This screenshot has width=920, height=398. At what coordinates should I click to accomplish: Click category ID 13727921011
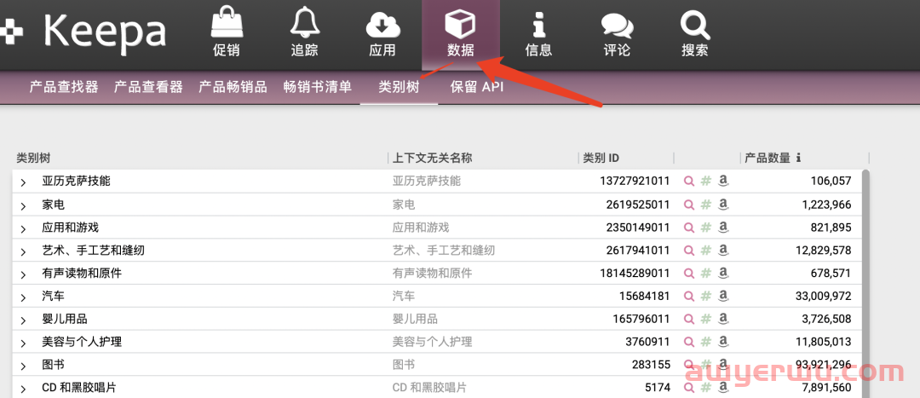point(635,181)
